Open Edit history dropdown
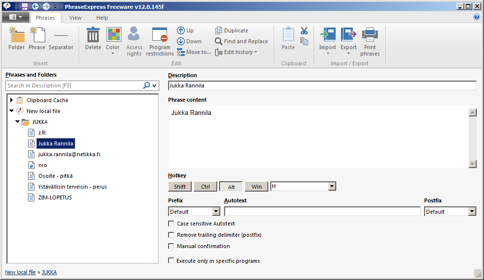The width and height of the screenshot is (484, 280). click(x=236, y=52)
